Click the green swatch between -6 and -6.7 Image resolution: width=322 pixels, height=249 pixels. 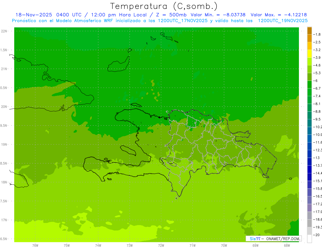click(x=309, y=84)
